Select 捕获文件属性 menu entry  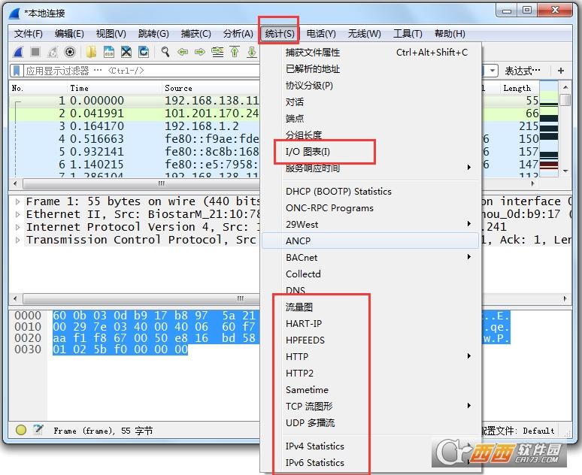(x=370, y=53)
